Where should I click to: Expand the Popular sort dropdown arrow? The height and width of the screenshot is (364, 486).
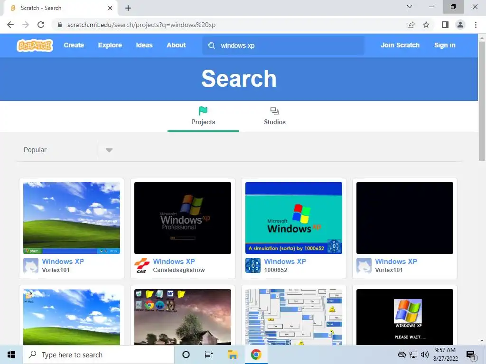tap(109, 150)
